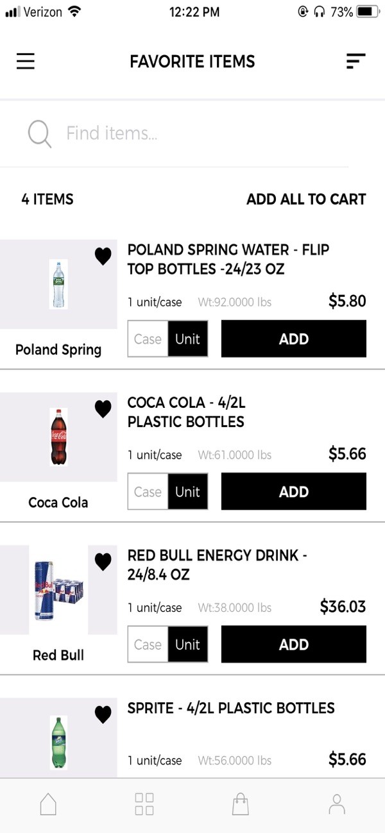The image size is (385, 833).
Task: Go to Home tab icon
Action: point(48,804)
